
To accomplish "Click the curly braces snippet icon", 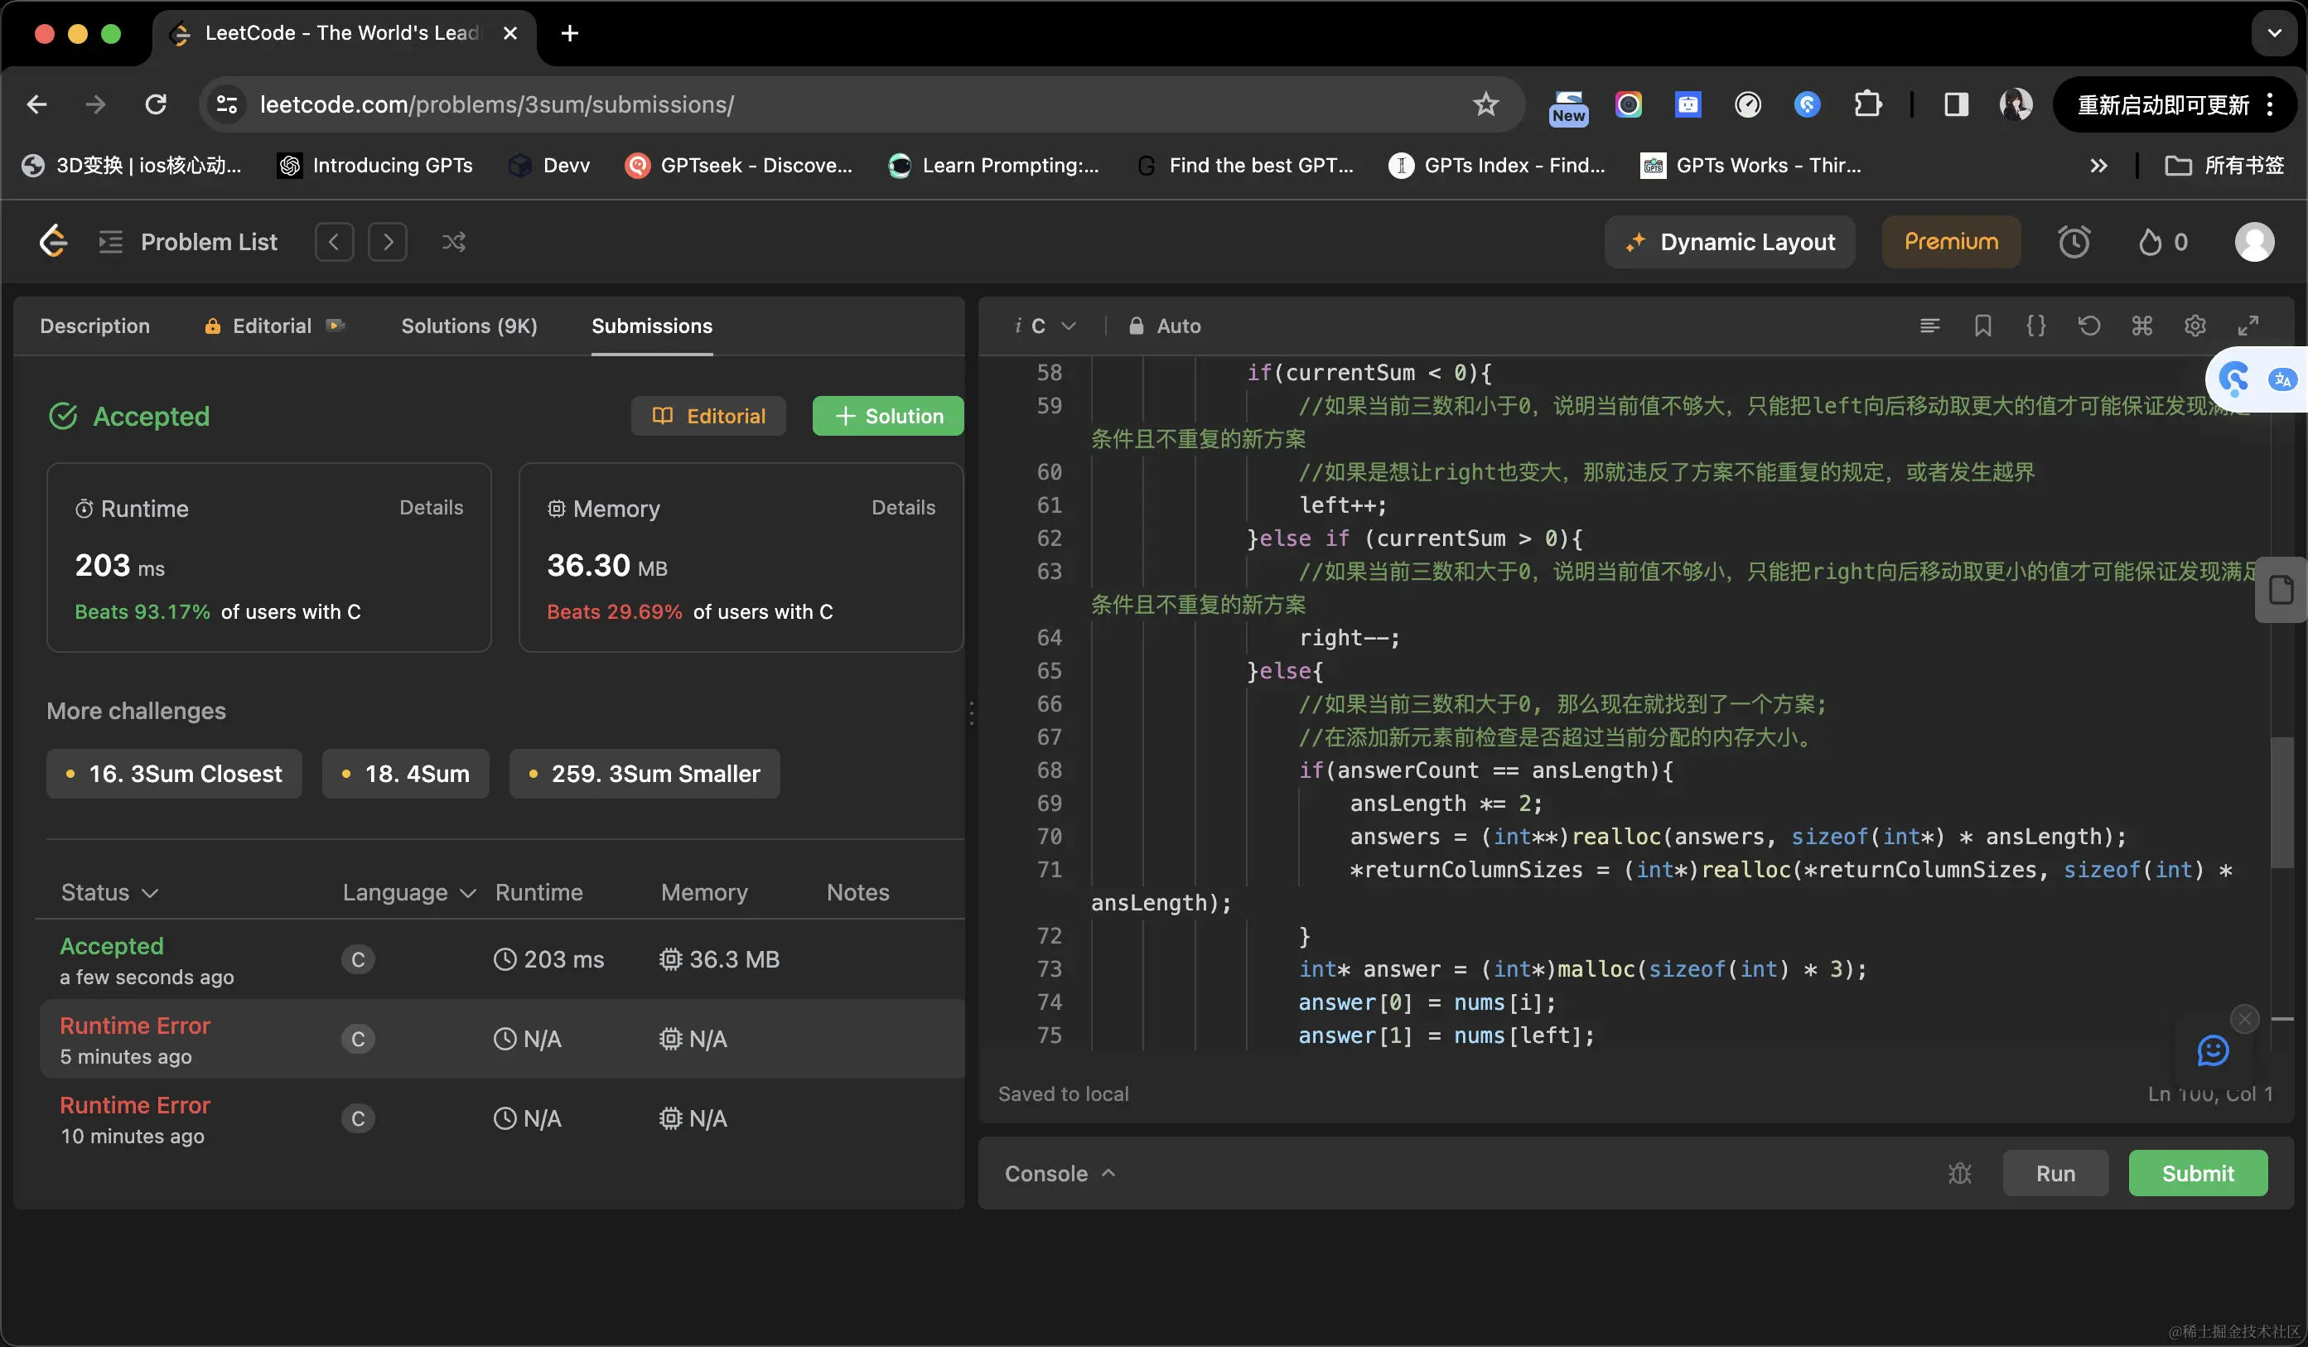I will coord(2035,326).
